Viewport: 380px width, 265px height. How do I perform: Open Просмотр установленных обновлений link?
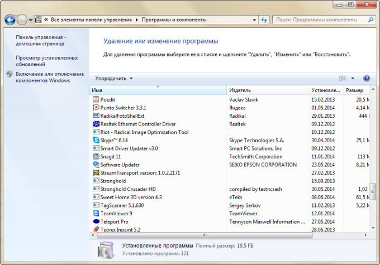click(x=47, y=61)
